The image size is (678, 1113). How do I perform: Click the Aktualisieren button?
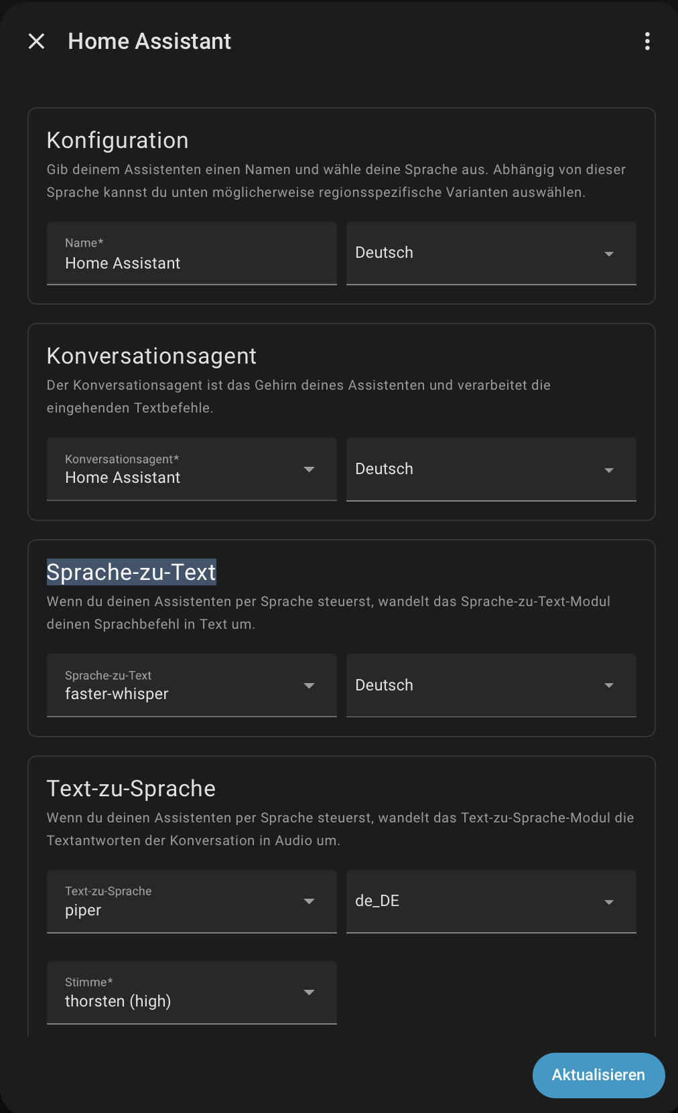[599, 1075]
